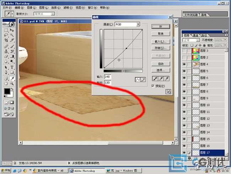The height and width of the screenshot is (174, 231).
Task: Select the Pen tool
Action: coord(6,72)
